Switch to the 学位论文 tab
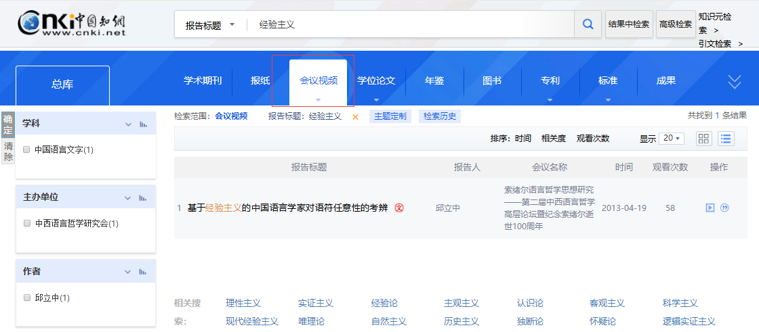Image resolution: width=759 pixels, height=332 pixels. (x=376, y=80)
